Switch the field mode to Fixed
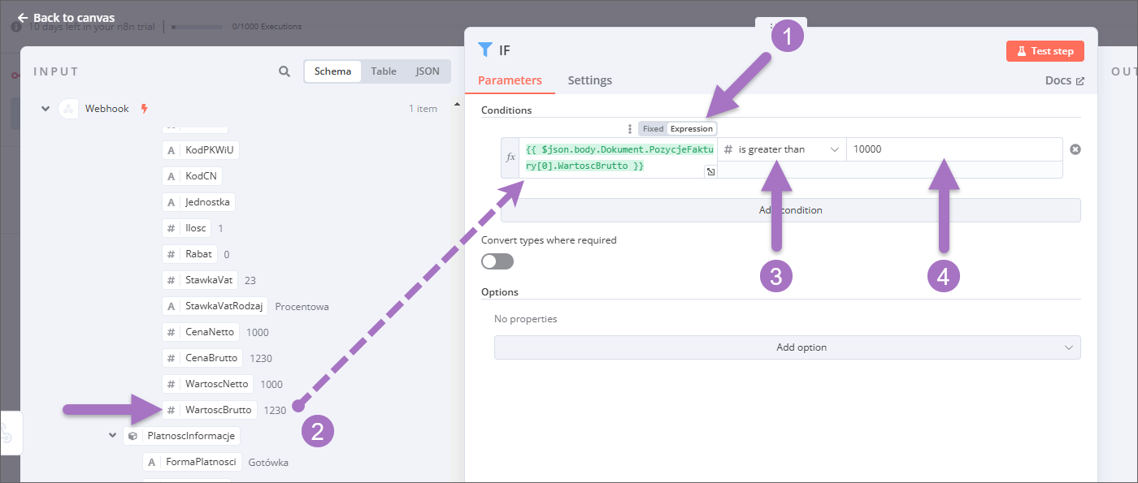Screen dimensions: 1138x483 [x=653, y=128]
